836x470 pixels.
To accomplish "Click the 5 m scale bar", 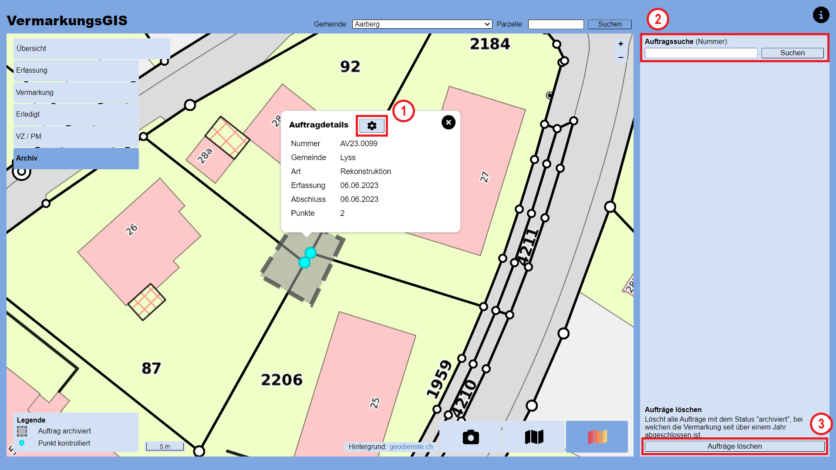I will pos(165,446).
